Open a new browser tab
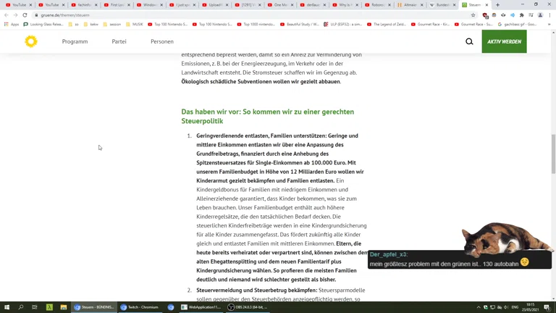 [x=497, y=5]
